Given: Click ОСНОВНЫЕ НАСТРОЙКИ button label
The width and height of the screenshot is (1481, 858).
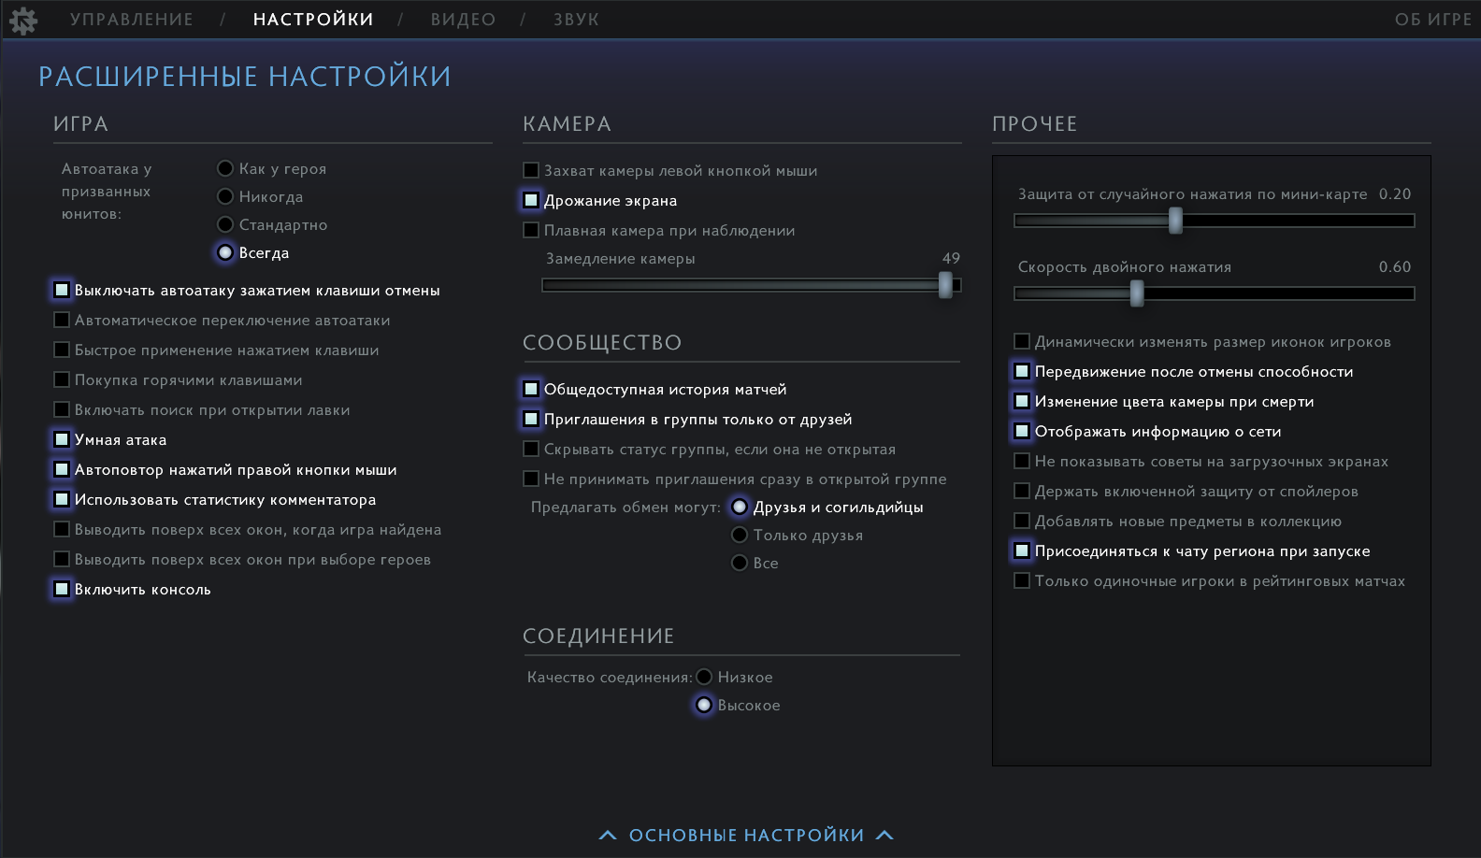Looking at the screenshot, I should coord(746,835).
